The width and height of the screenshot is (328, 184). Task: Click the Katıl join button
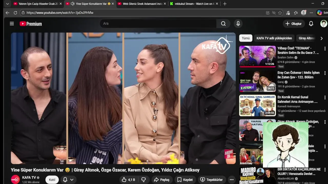52,180
